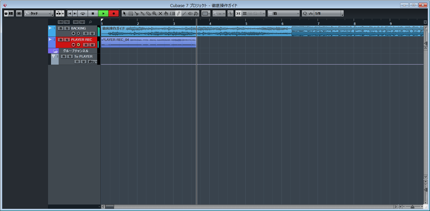Select the PLAYER REC_04 audio clip
This screenshot has width=430, height=211.
pos(148,42)
